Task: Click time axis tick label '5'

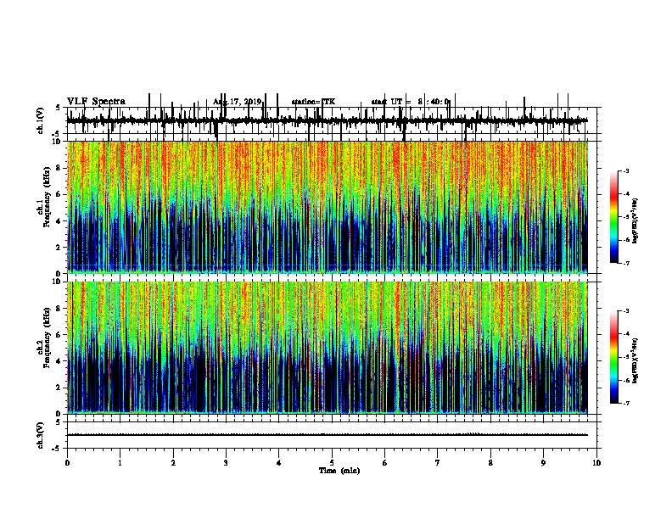Action: tap(332, 463)
